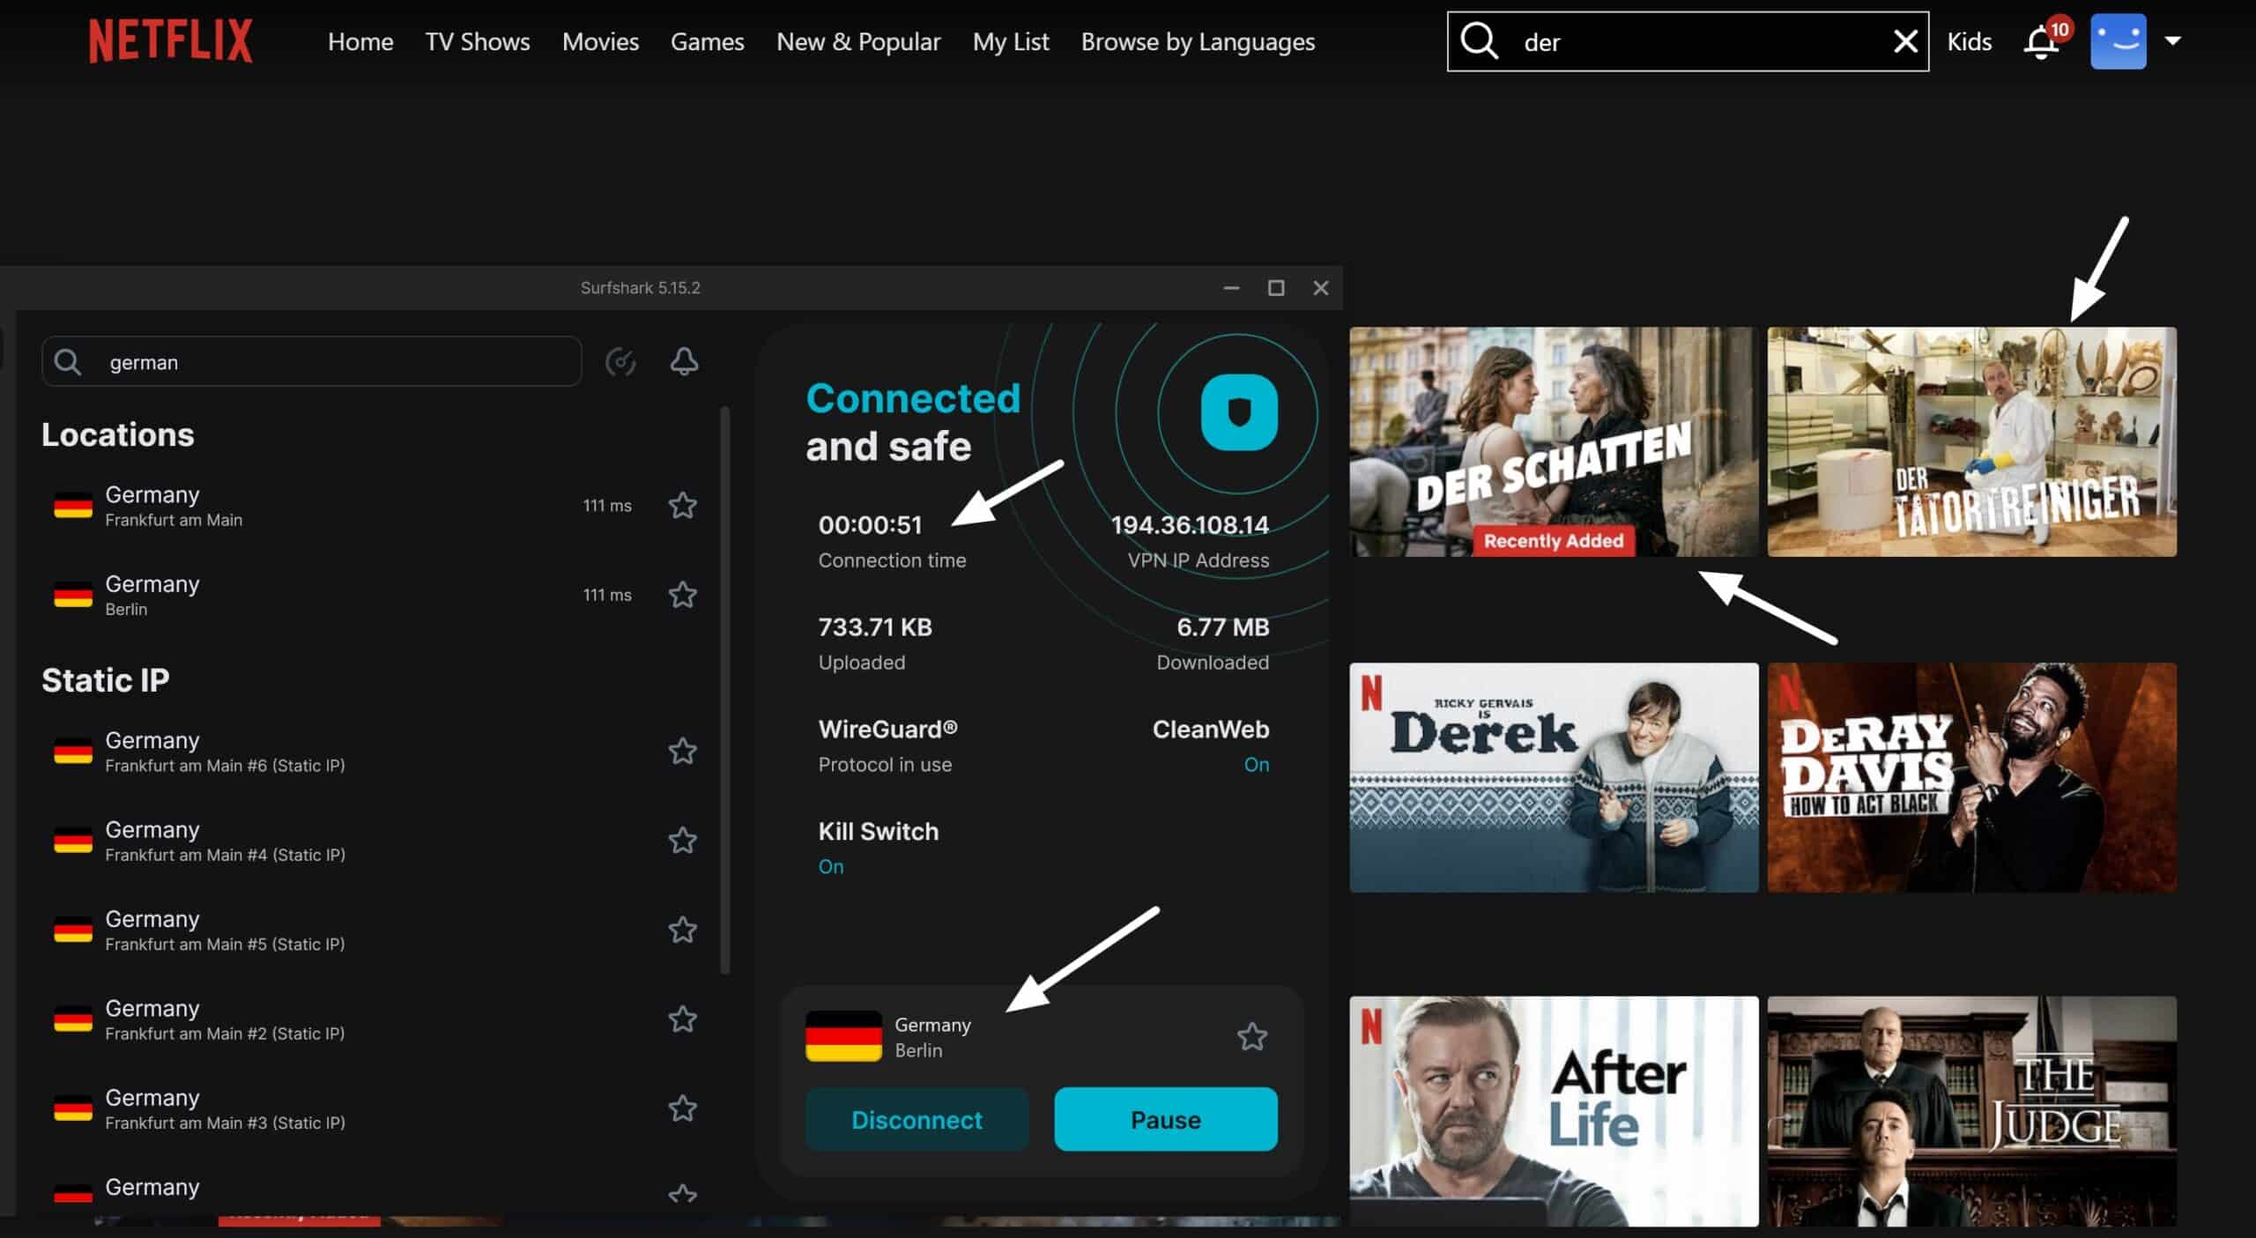Open My List
The image size is (2256, 1238).
[1011, 41]
